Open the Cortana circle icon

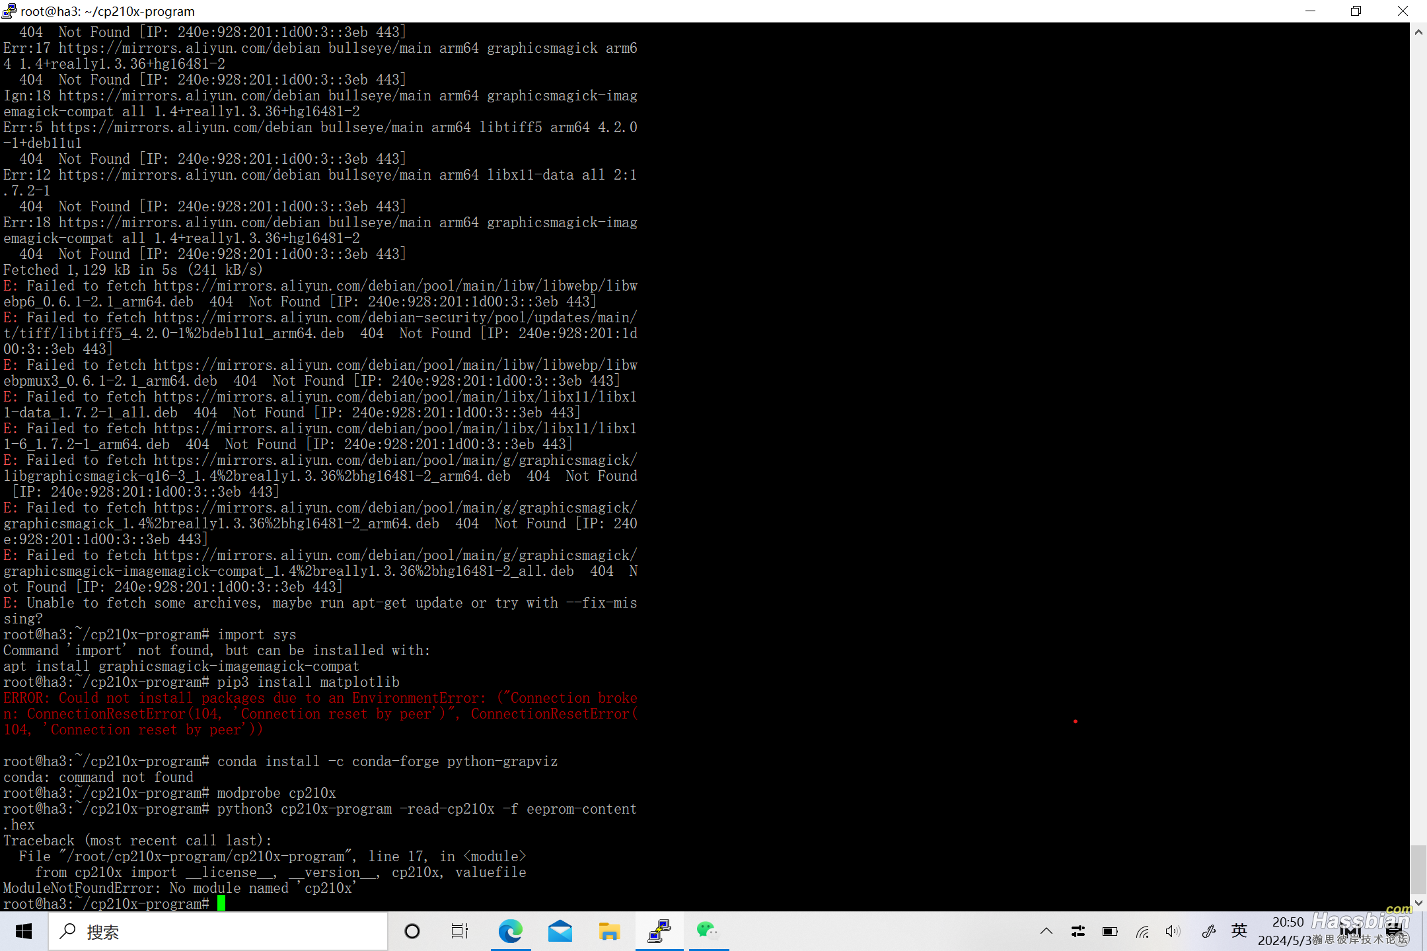pyautogui.click(x=412, y=931)
